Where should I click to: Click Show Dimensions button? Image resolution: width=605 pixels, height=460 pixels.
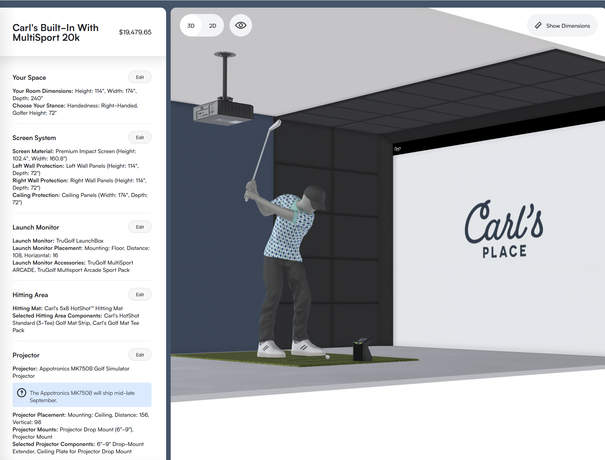click(x=562, y=26)
